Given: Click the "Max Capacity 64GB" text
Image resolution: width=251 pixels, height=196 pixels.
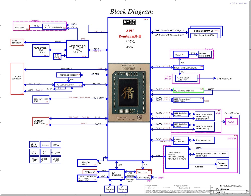Looking at the screenshot, I should [x=204, y=35].
